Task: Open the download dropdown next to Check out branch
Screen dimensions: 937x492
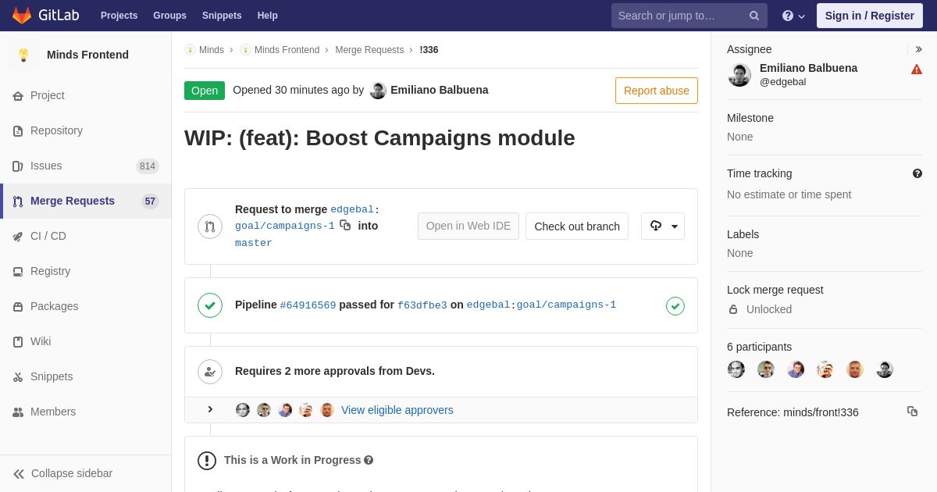Action: click(x=663, y=226)
